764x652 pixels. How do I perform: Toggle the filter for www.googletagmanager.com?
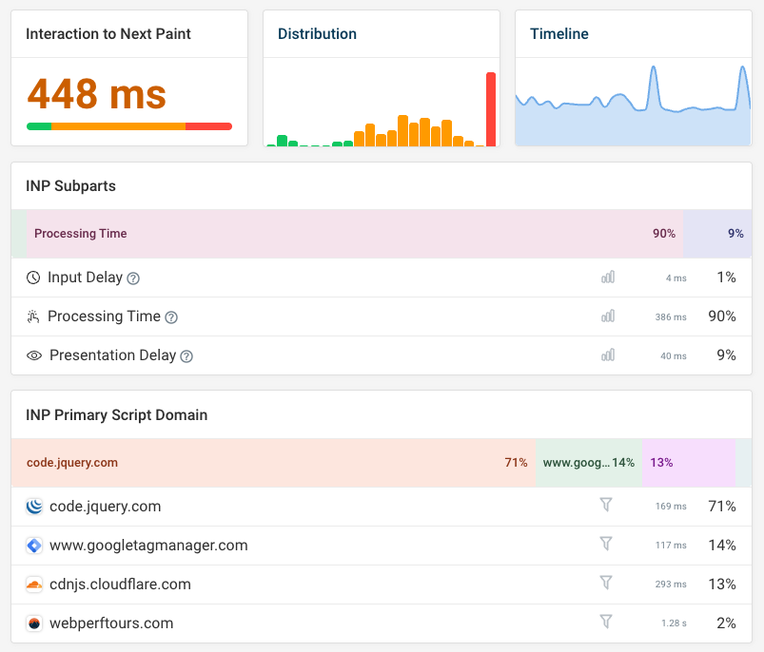click(x=607, y=545)
